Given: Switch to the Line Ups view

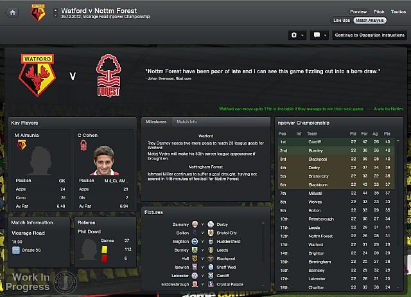Looking at the screenshot, I should [342, 20].
